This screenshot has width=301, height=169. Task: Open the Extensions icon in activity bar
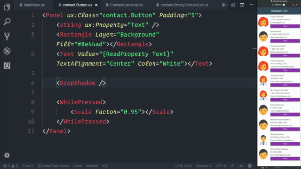point(7,66)
